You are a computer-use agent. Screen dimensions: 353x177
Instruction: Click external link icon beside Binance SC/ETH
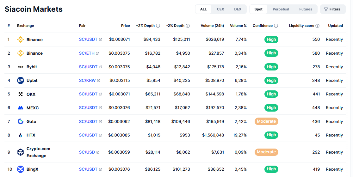(97, 53)
